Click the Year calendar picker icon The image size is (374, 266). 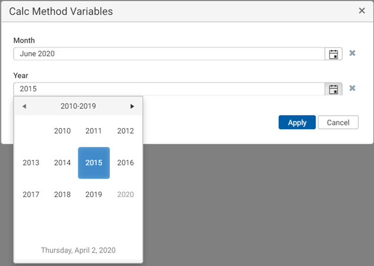click(333, 89)
